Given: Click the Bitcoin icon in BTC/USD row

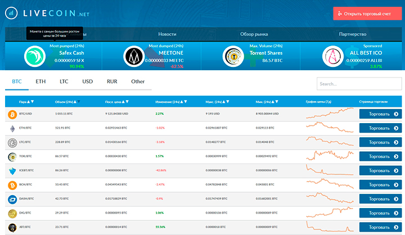Looking at the screenshot, I should tap(12, 114).
